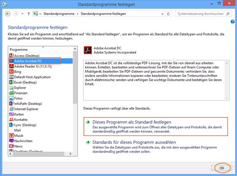The height and width of the screenshot is (176, 237).
Task: Click Standardprogramme in the breadcrumb path
Action: click(x=59, y=14)
